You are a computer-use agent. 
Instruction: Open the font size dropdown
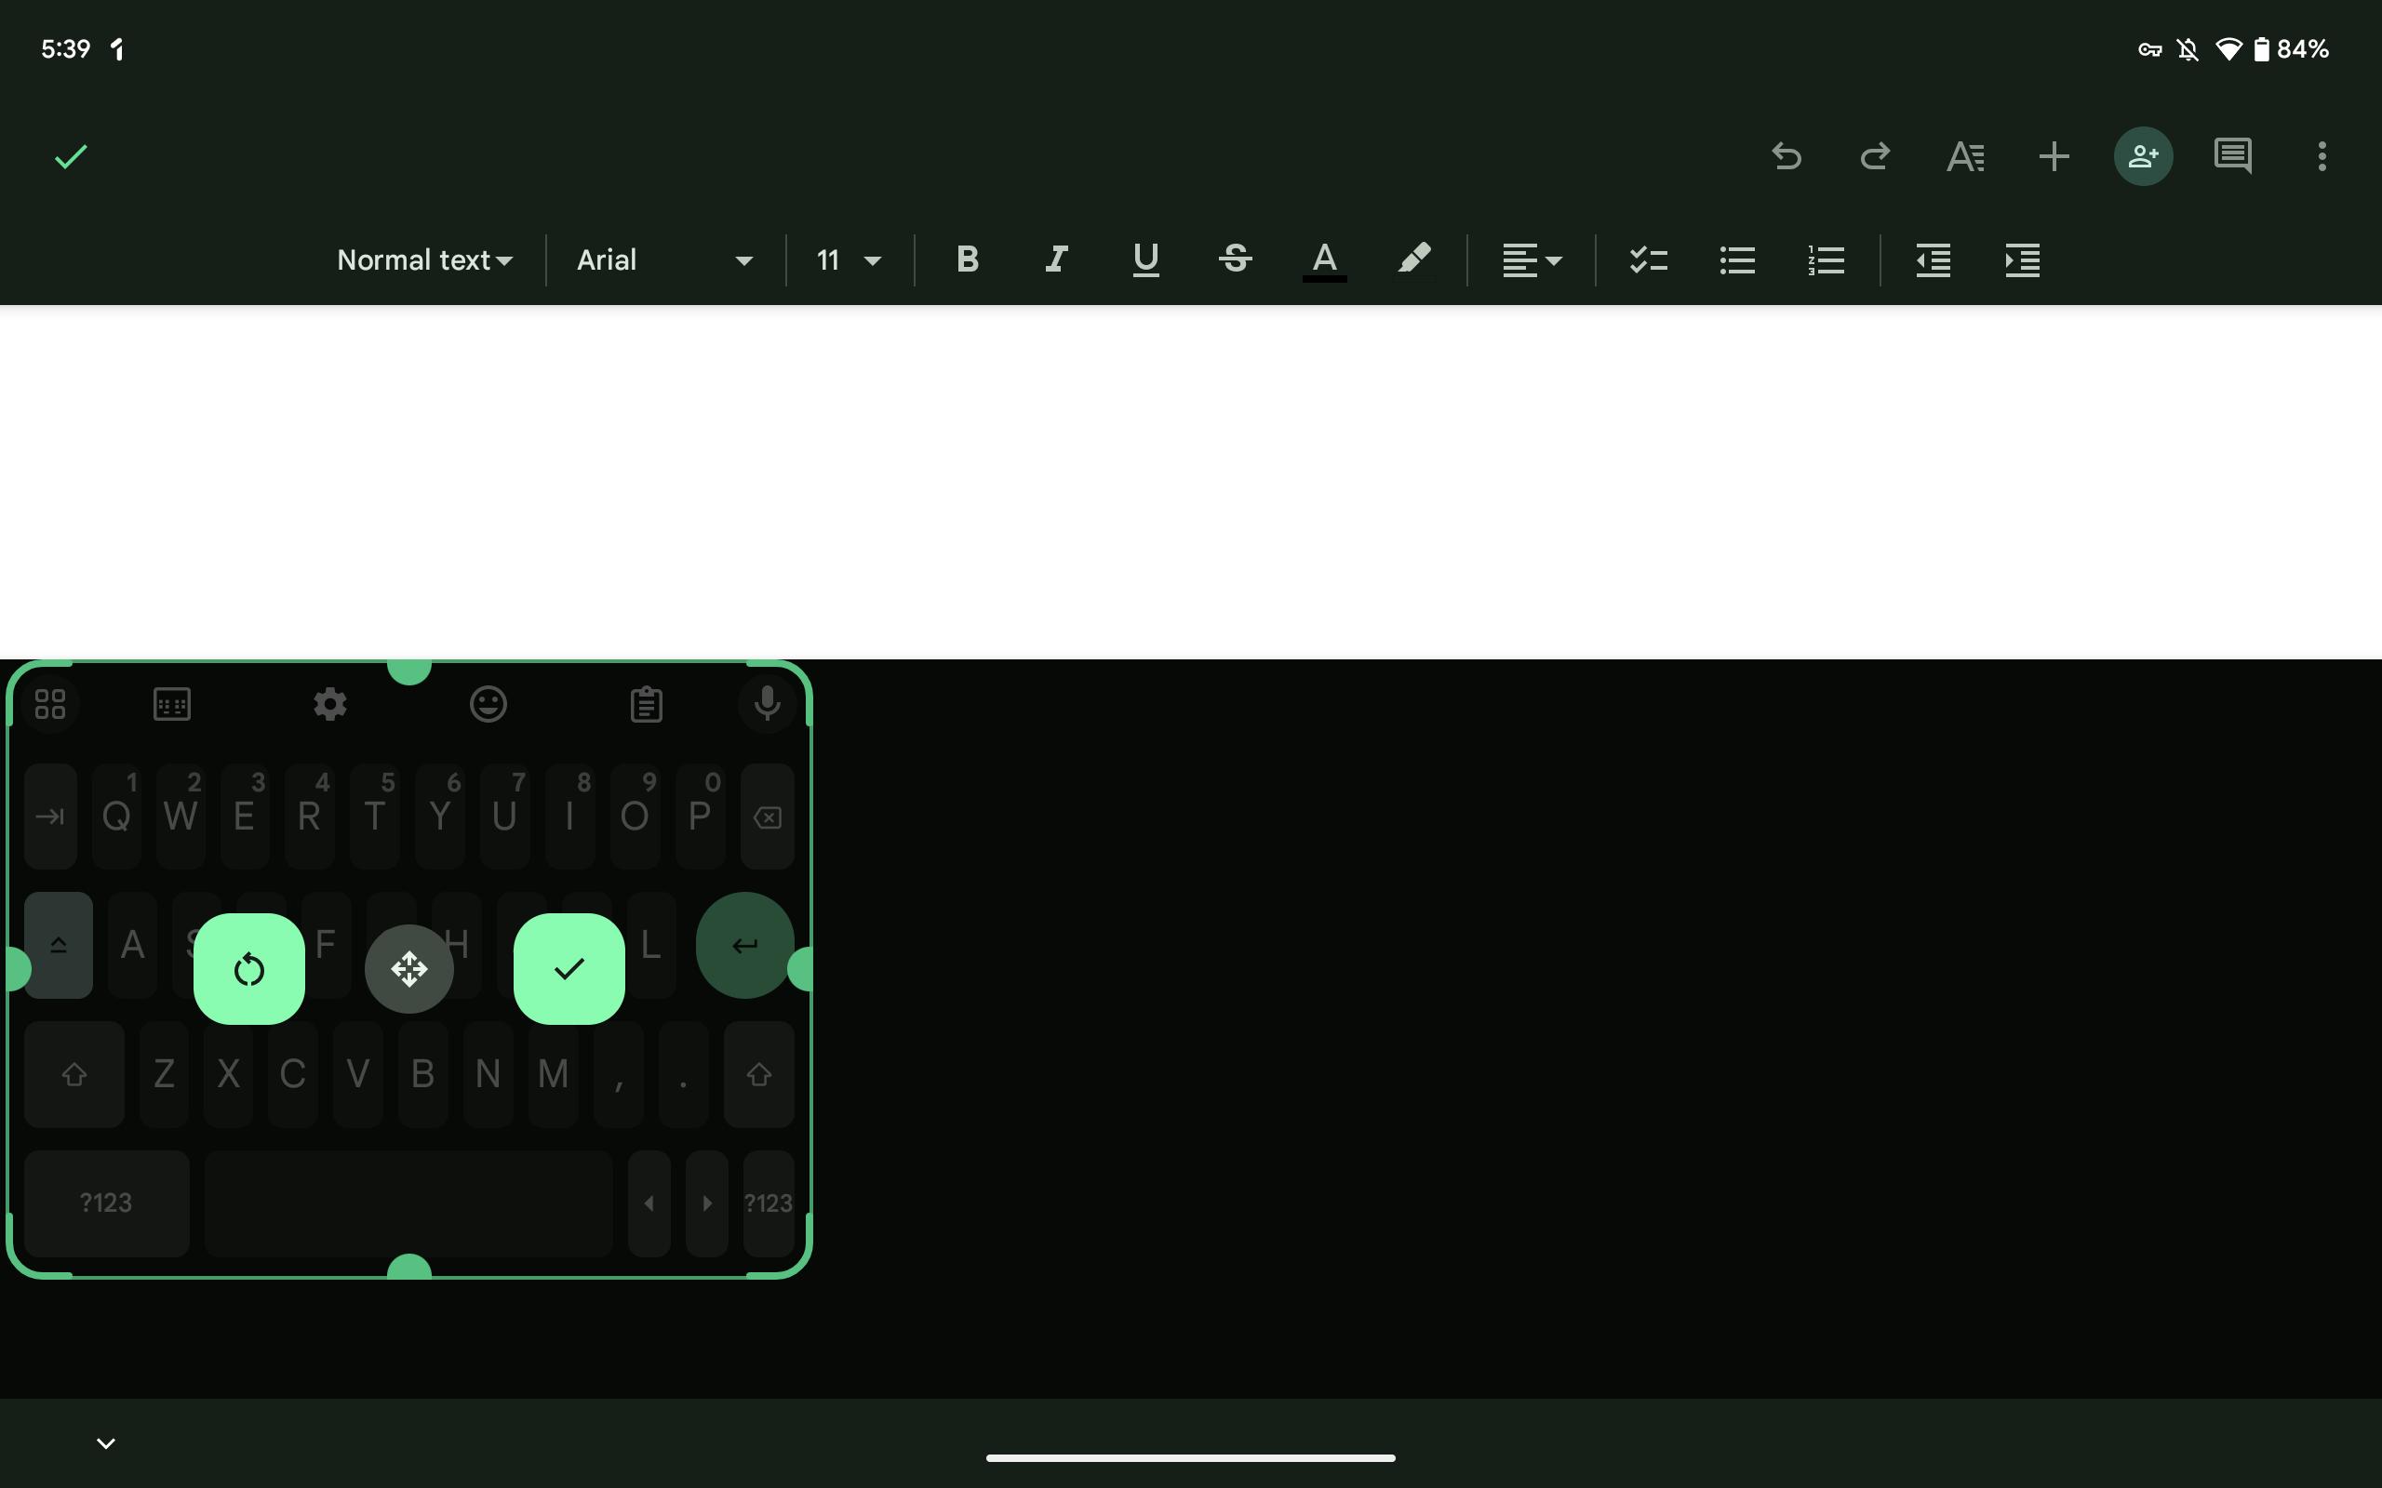[x=848, y=259]
